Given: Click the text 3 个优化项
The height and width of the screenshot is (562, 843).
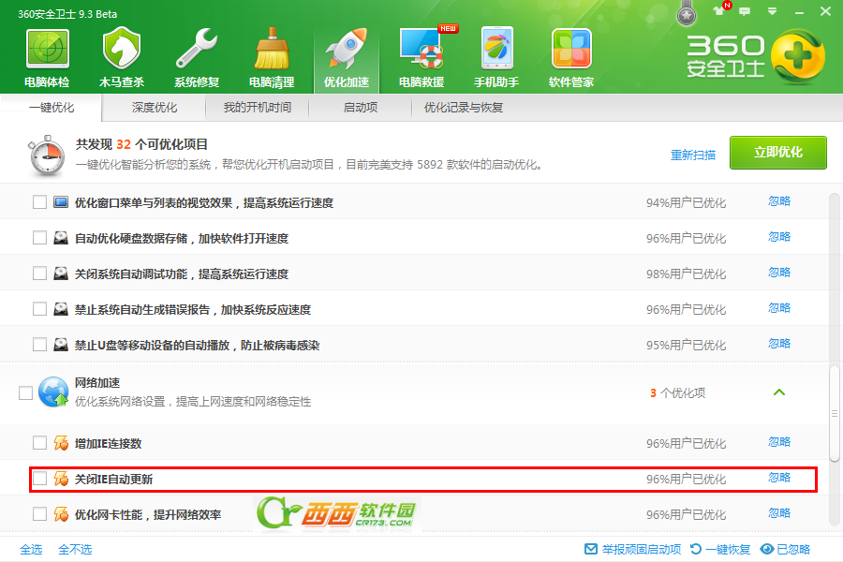Looking at the screenshot, I should 677,393.
